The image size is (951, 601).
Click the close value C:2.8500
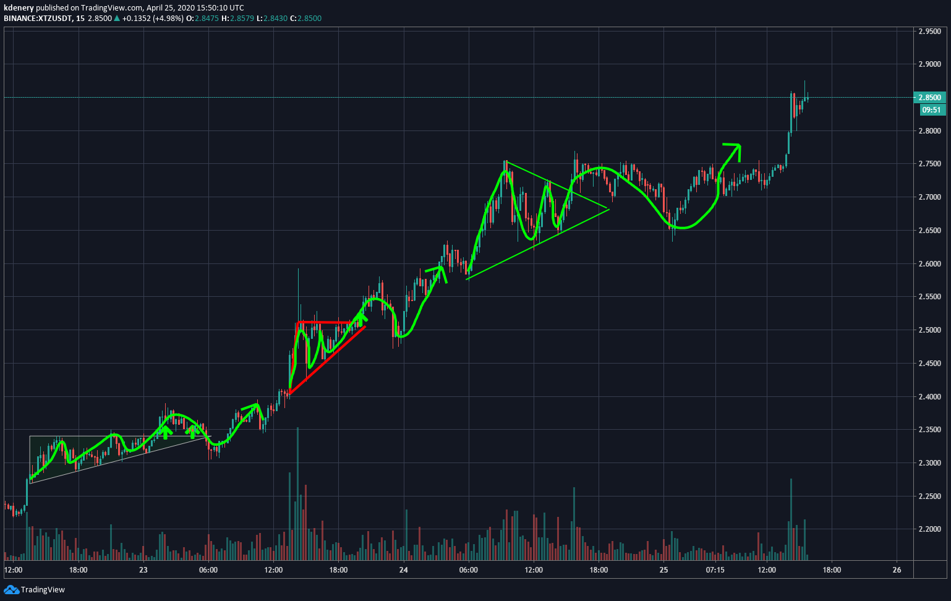pos(306,18)
